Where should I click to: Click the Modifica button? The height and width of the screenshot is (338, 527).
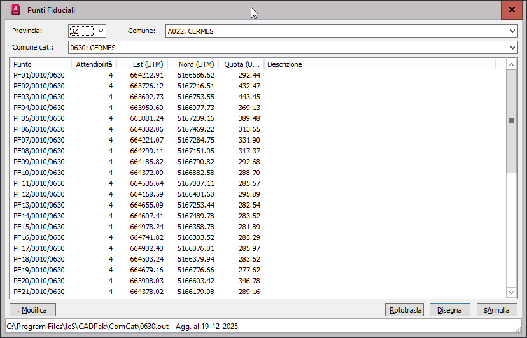click(x=32, y=310)
